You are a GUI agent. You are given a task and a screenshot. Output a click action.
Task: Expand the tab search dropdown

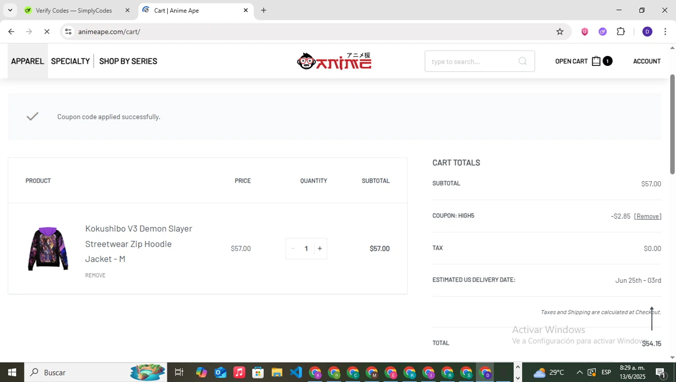pyautogui.click(x=10, y=10)
